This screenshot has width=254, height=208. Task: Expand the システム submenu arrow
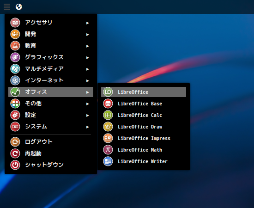pos(88,127)
